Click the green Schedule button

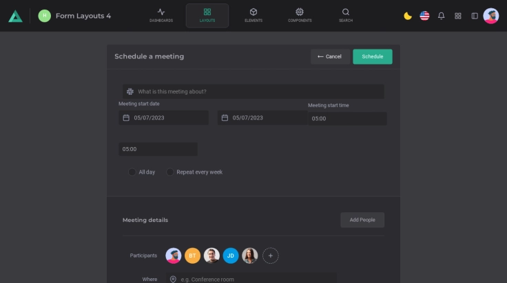[373, 56]
